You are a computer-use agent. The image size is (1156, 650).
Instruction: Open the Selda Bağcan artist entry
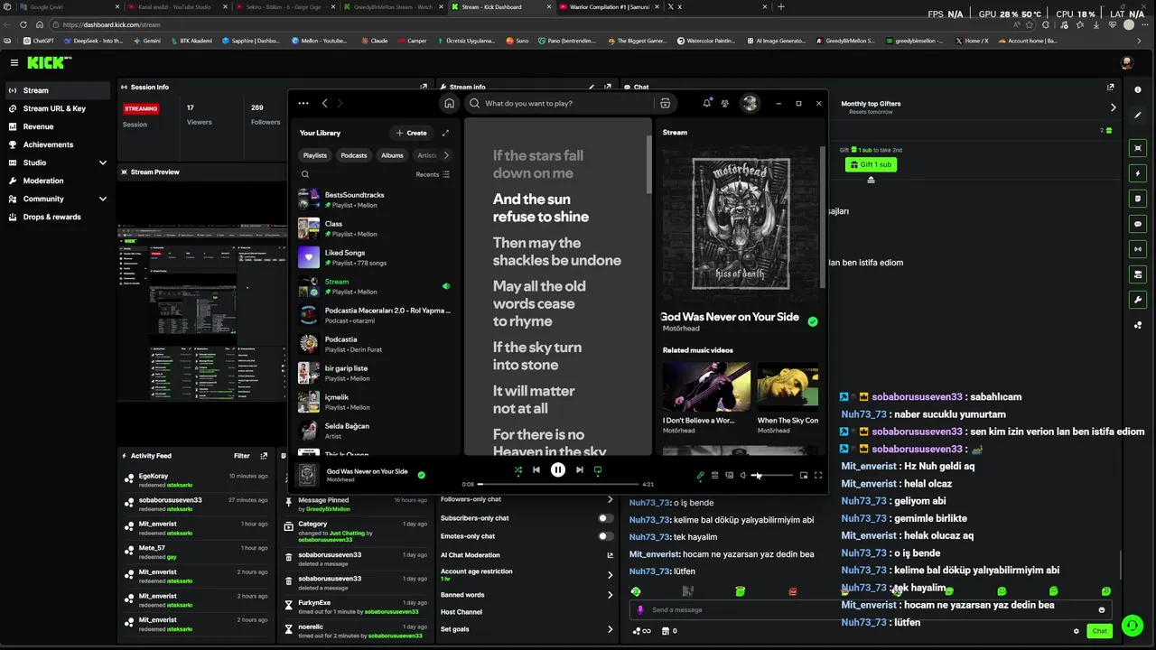[375, 431]
